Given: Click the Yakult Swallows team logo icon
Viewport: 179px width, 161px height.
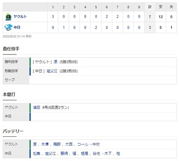Looking at the screenshot, I should point(9,16).
